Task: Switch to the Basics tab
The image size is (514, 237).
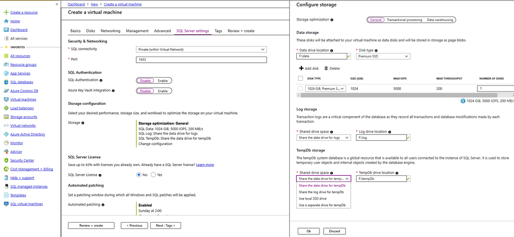Action: pos(76,31)
